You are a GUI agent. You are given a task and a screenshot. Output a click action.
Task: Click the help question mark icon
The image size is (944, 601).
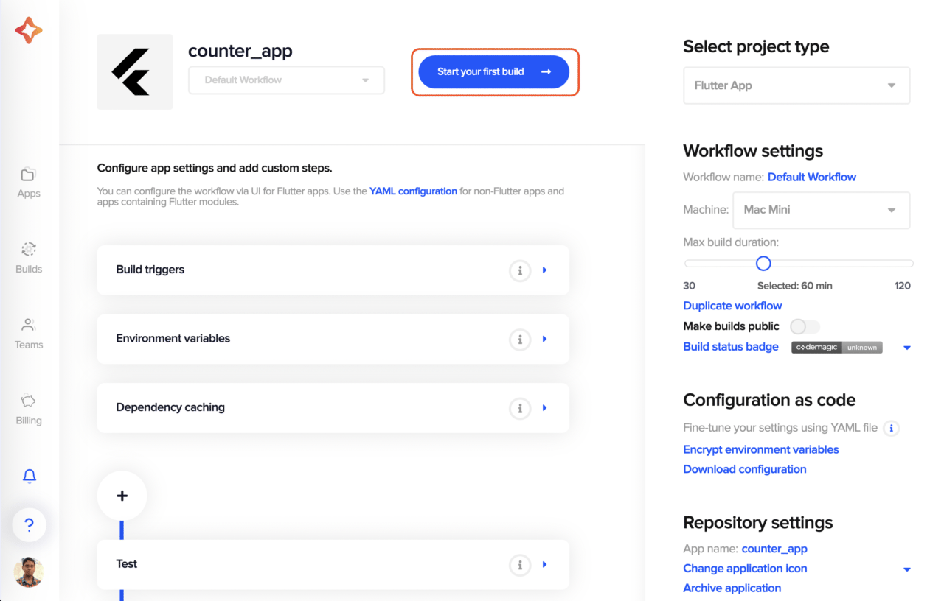[x=29, y=525]
